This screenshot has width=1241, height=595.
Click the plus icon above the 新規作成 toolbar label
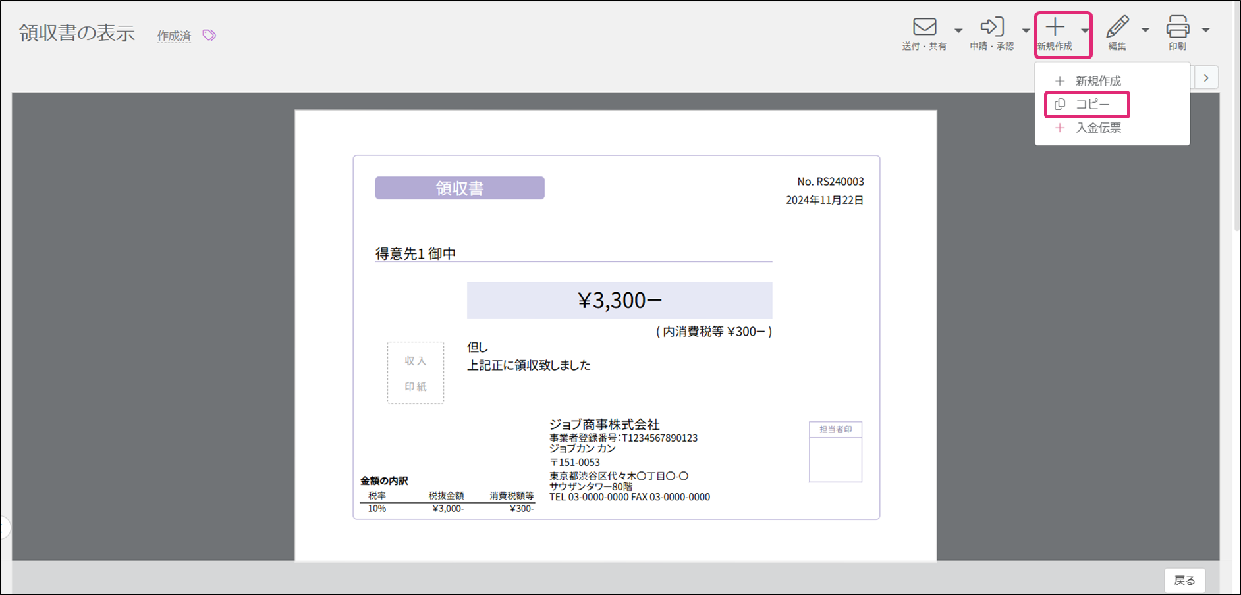tap(1055, 27)
